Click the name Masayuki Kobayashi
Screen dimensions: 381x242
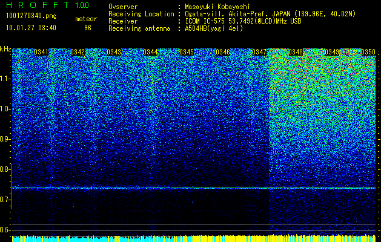pyautogui.click(x=217, y=7)
